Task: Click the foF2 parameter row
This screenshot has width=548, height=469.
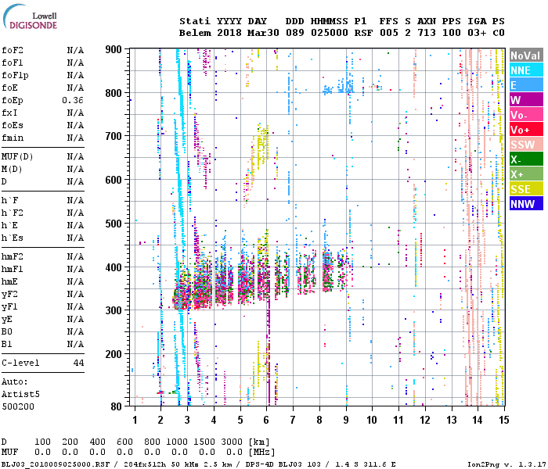Action: [x=42, y=50]
